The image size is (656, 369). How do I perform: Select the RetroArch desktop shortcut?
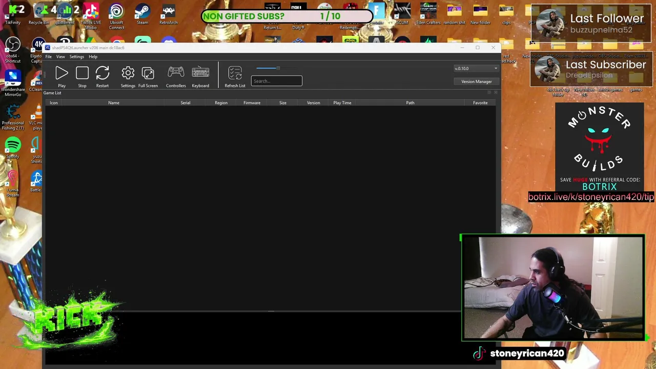[x=168, y=14]
